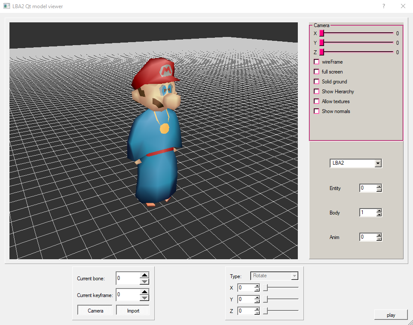Increment Current bone with up arrow
The height and width of the screenshot is (325, 413).
click(x=144, y=275)
